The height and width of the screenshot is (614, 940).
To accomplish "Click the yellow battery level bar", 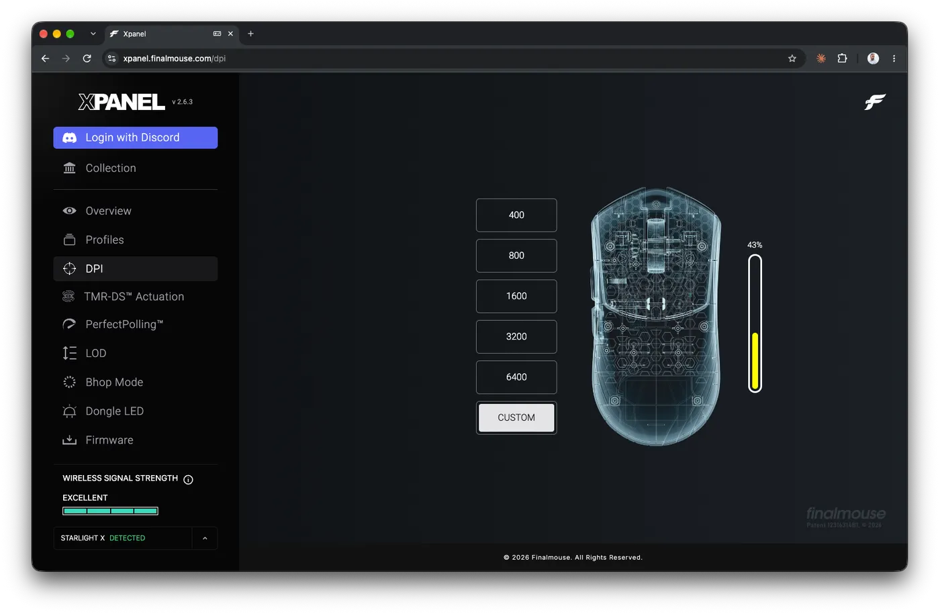I will pos(755,360).
